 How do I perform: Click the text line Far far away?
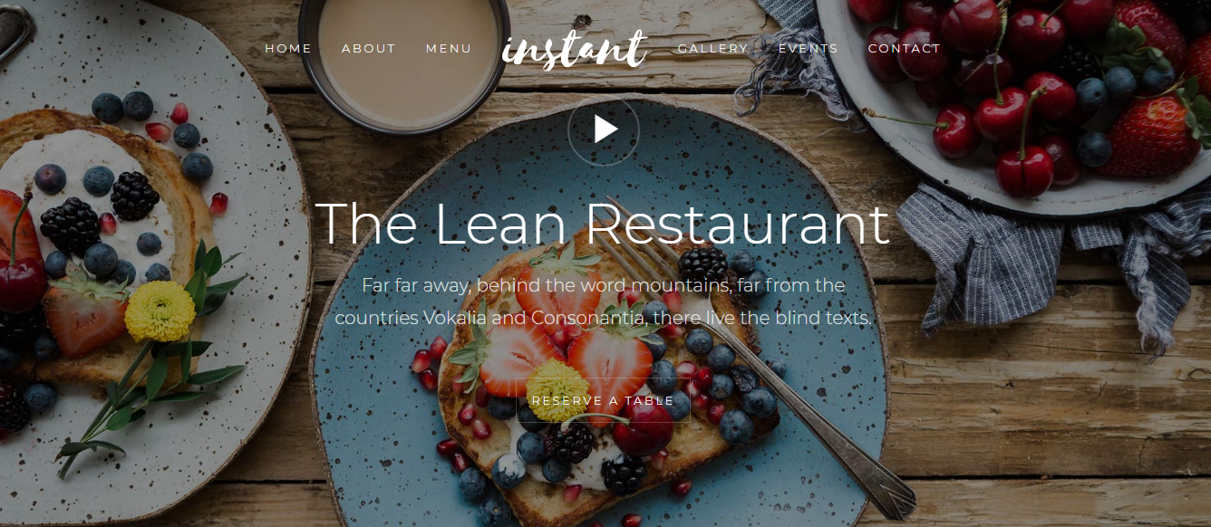point(604,285)
